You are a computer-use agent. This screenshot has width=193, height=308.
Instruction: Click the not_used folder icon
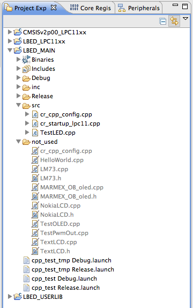[26, 142]
